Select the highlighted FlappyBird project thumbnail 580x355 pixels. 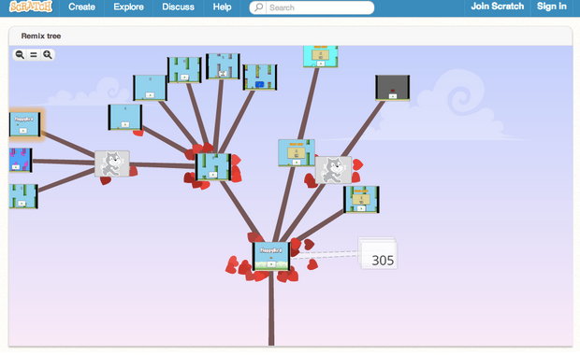(x=24, y=124)
